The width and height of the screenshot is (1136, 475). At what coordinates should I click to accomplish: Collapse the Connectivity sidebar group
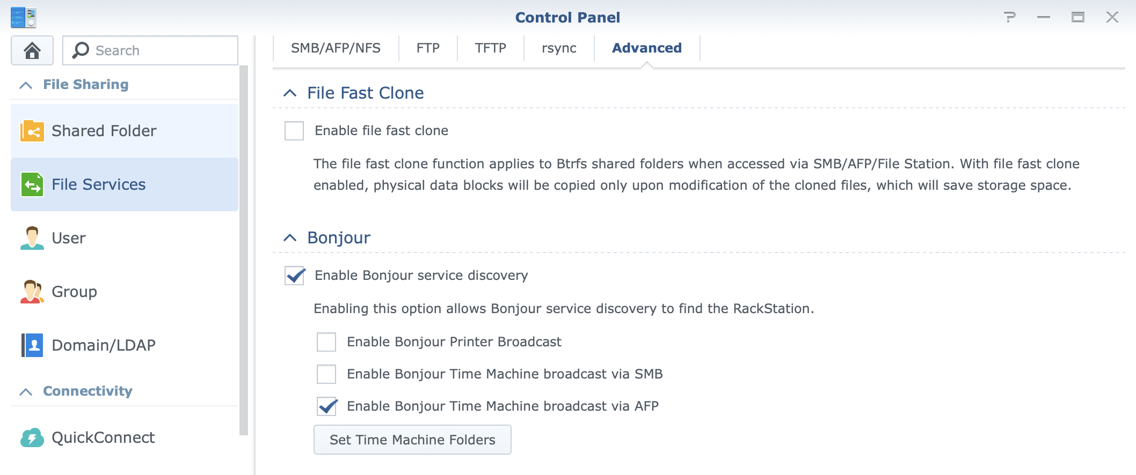coord(26,391)
